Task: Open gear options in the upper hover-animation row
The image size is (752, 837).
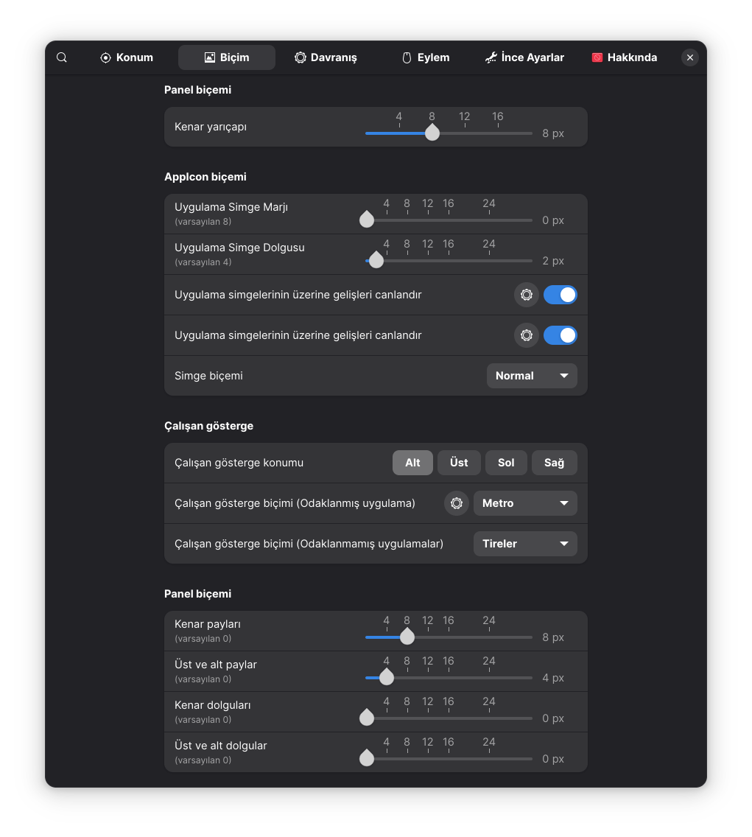Action: click(526, 295)
